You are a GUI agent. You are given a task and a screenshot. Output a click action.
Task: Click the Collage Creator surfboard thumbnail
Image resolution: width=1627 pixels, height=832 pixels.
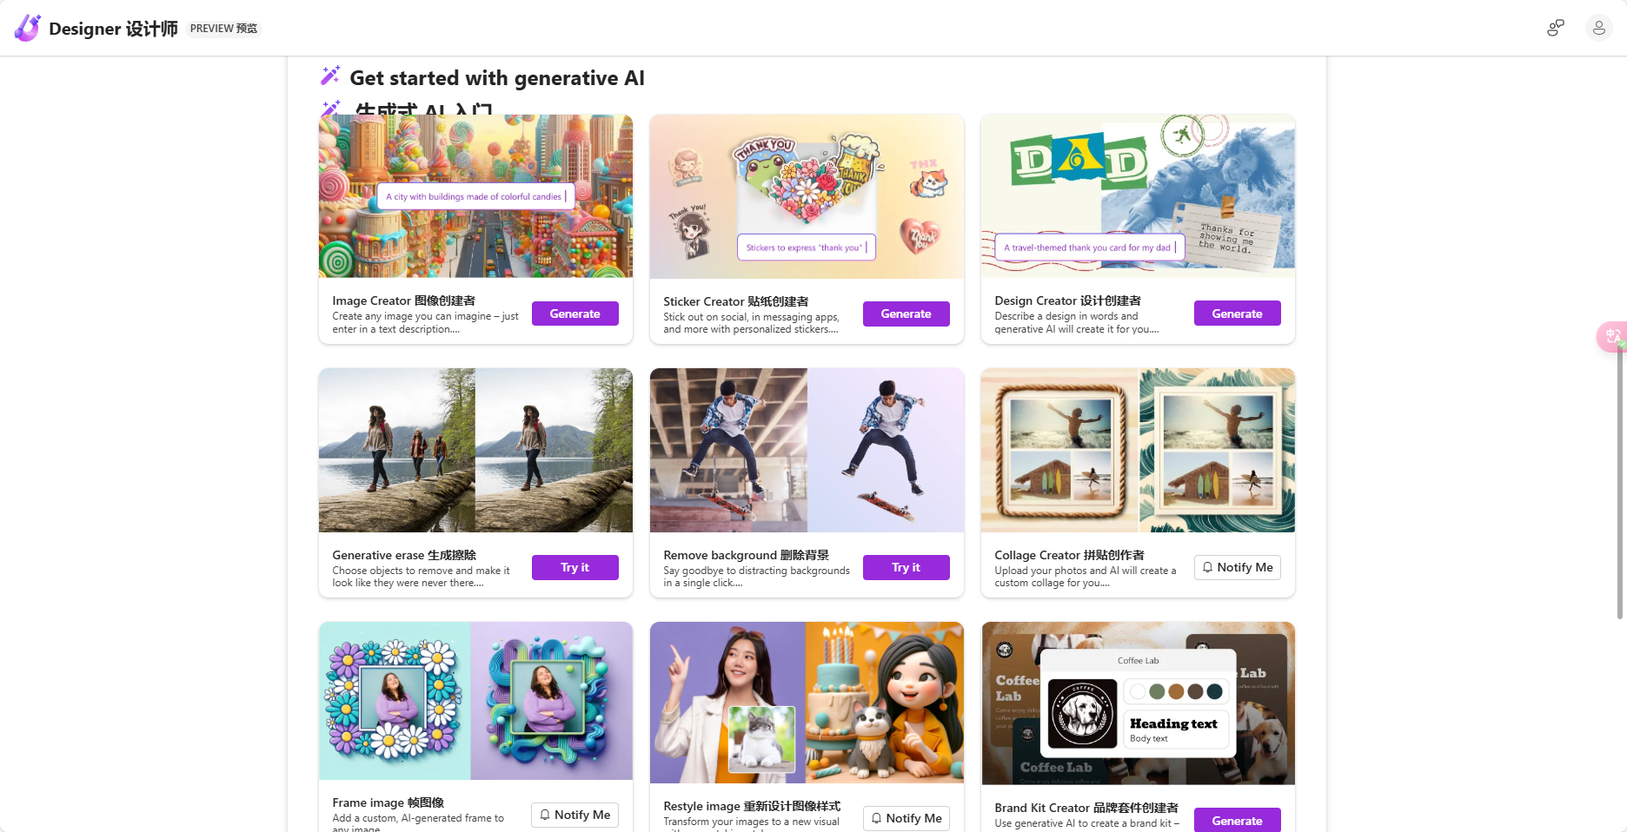[1138, 450]
